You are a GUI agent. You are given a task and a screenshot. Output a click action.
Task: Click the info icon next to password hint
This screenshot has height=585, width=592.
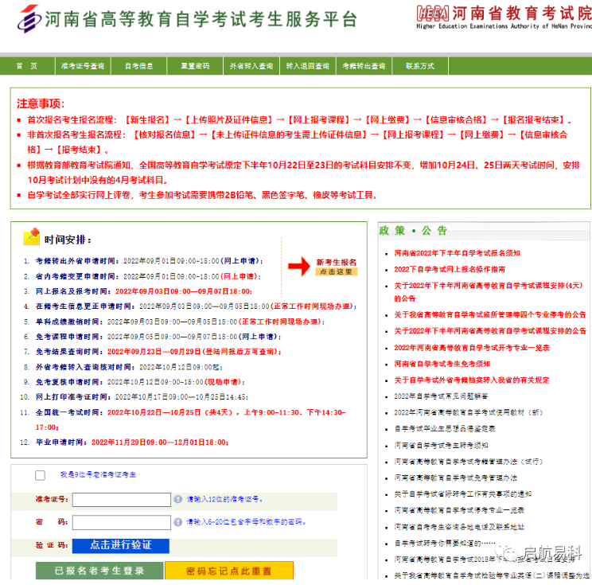(177, 522)
